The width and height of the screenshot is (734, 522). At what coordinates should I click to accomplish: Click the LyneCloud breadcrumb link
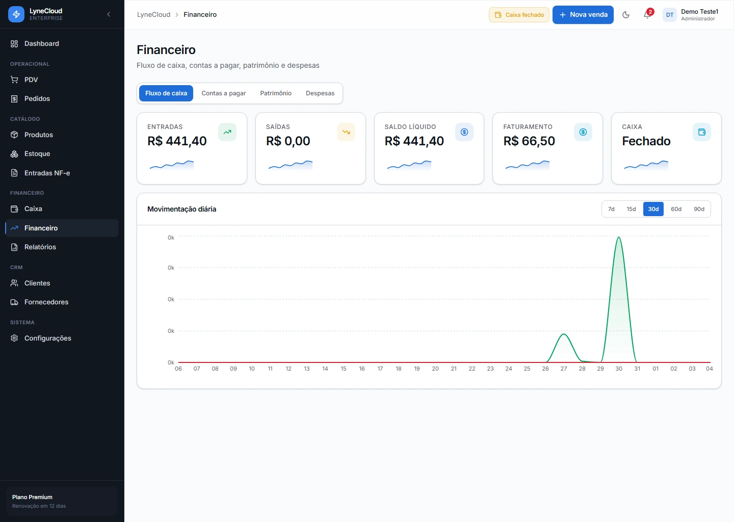click(x=153, y=15)
